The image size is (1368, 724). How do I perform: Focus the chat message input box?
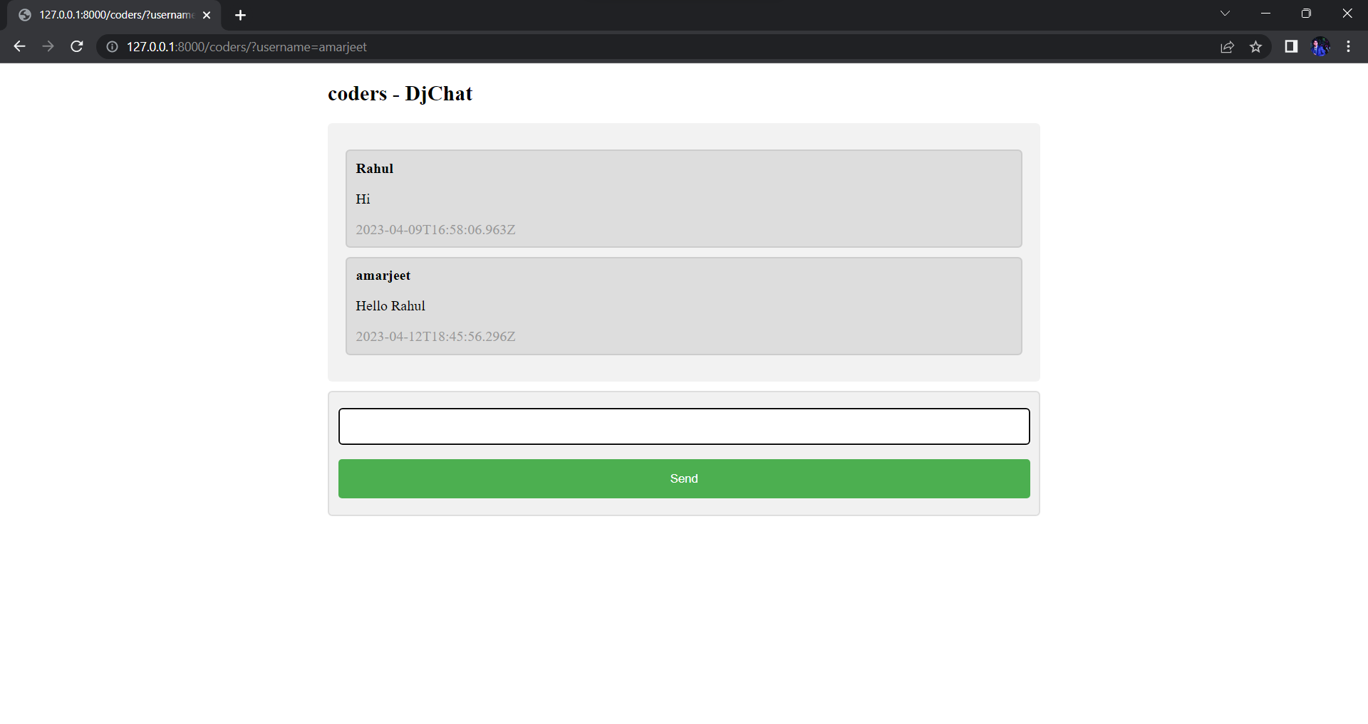[684, 426]
